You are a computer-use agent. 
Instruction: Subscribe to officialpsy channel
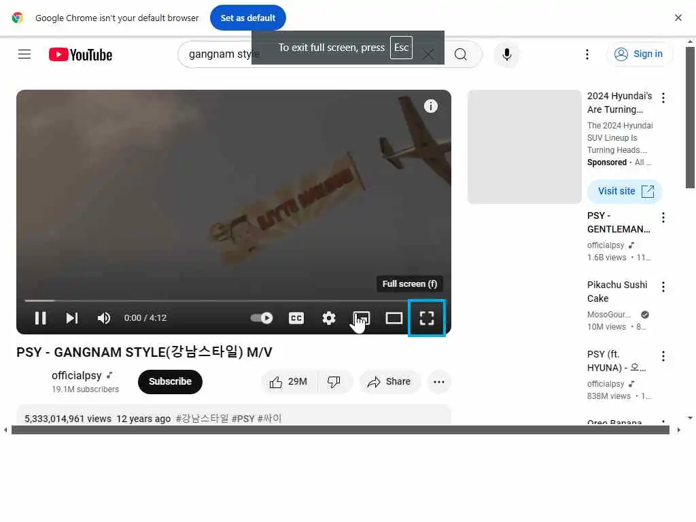(170, 382)
